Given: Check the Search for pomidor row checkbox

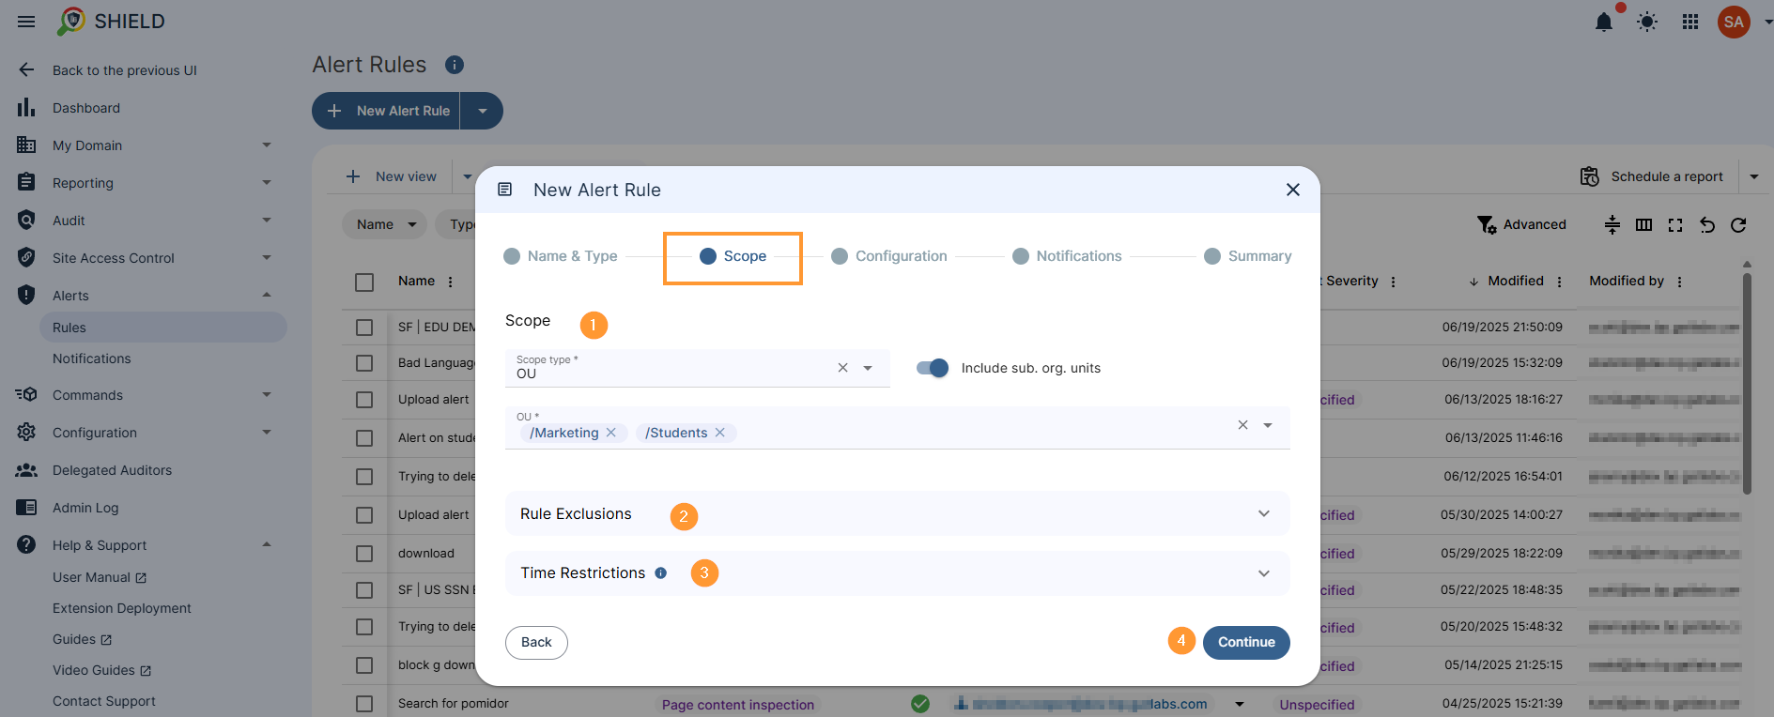Looking at the screenshot, I should [364, 704].
